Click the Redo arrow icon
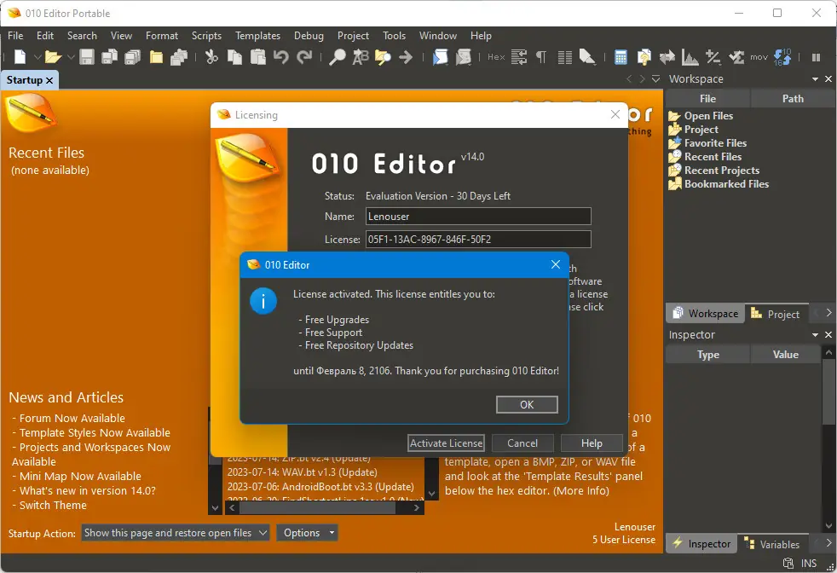 pos(304,56)
